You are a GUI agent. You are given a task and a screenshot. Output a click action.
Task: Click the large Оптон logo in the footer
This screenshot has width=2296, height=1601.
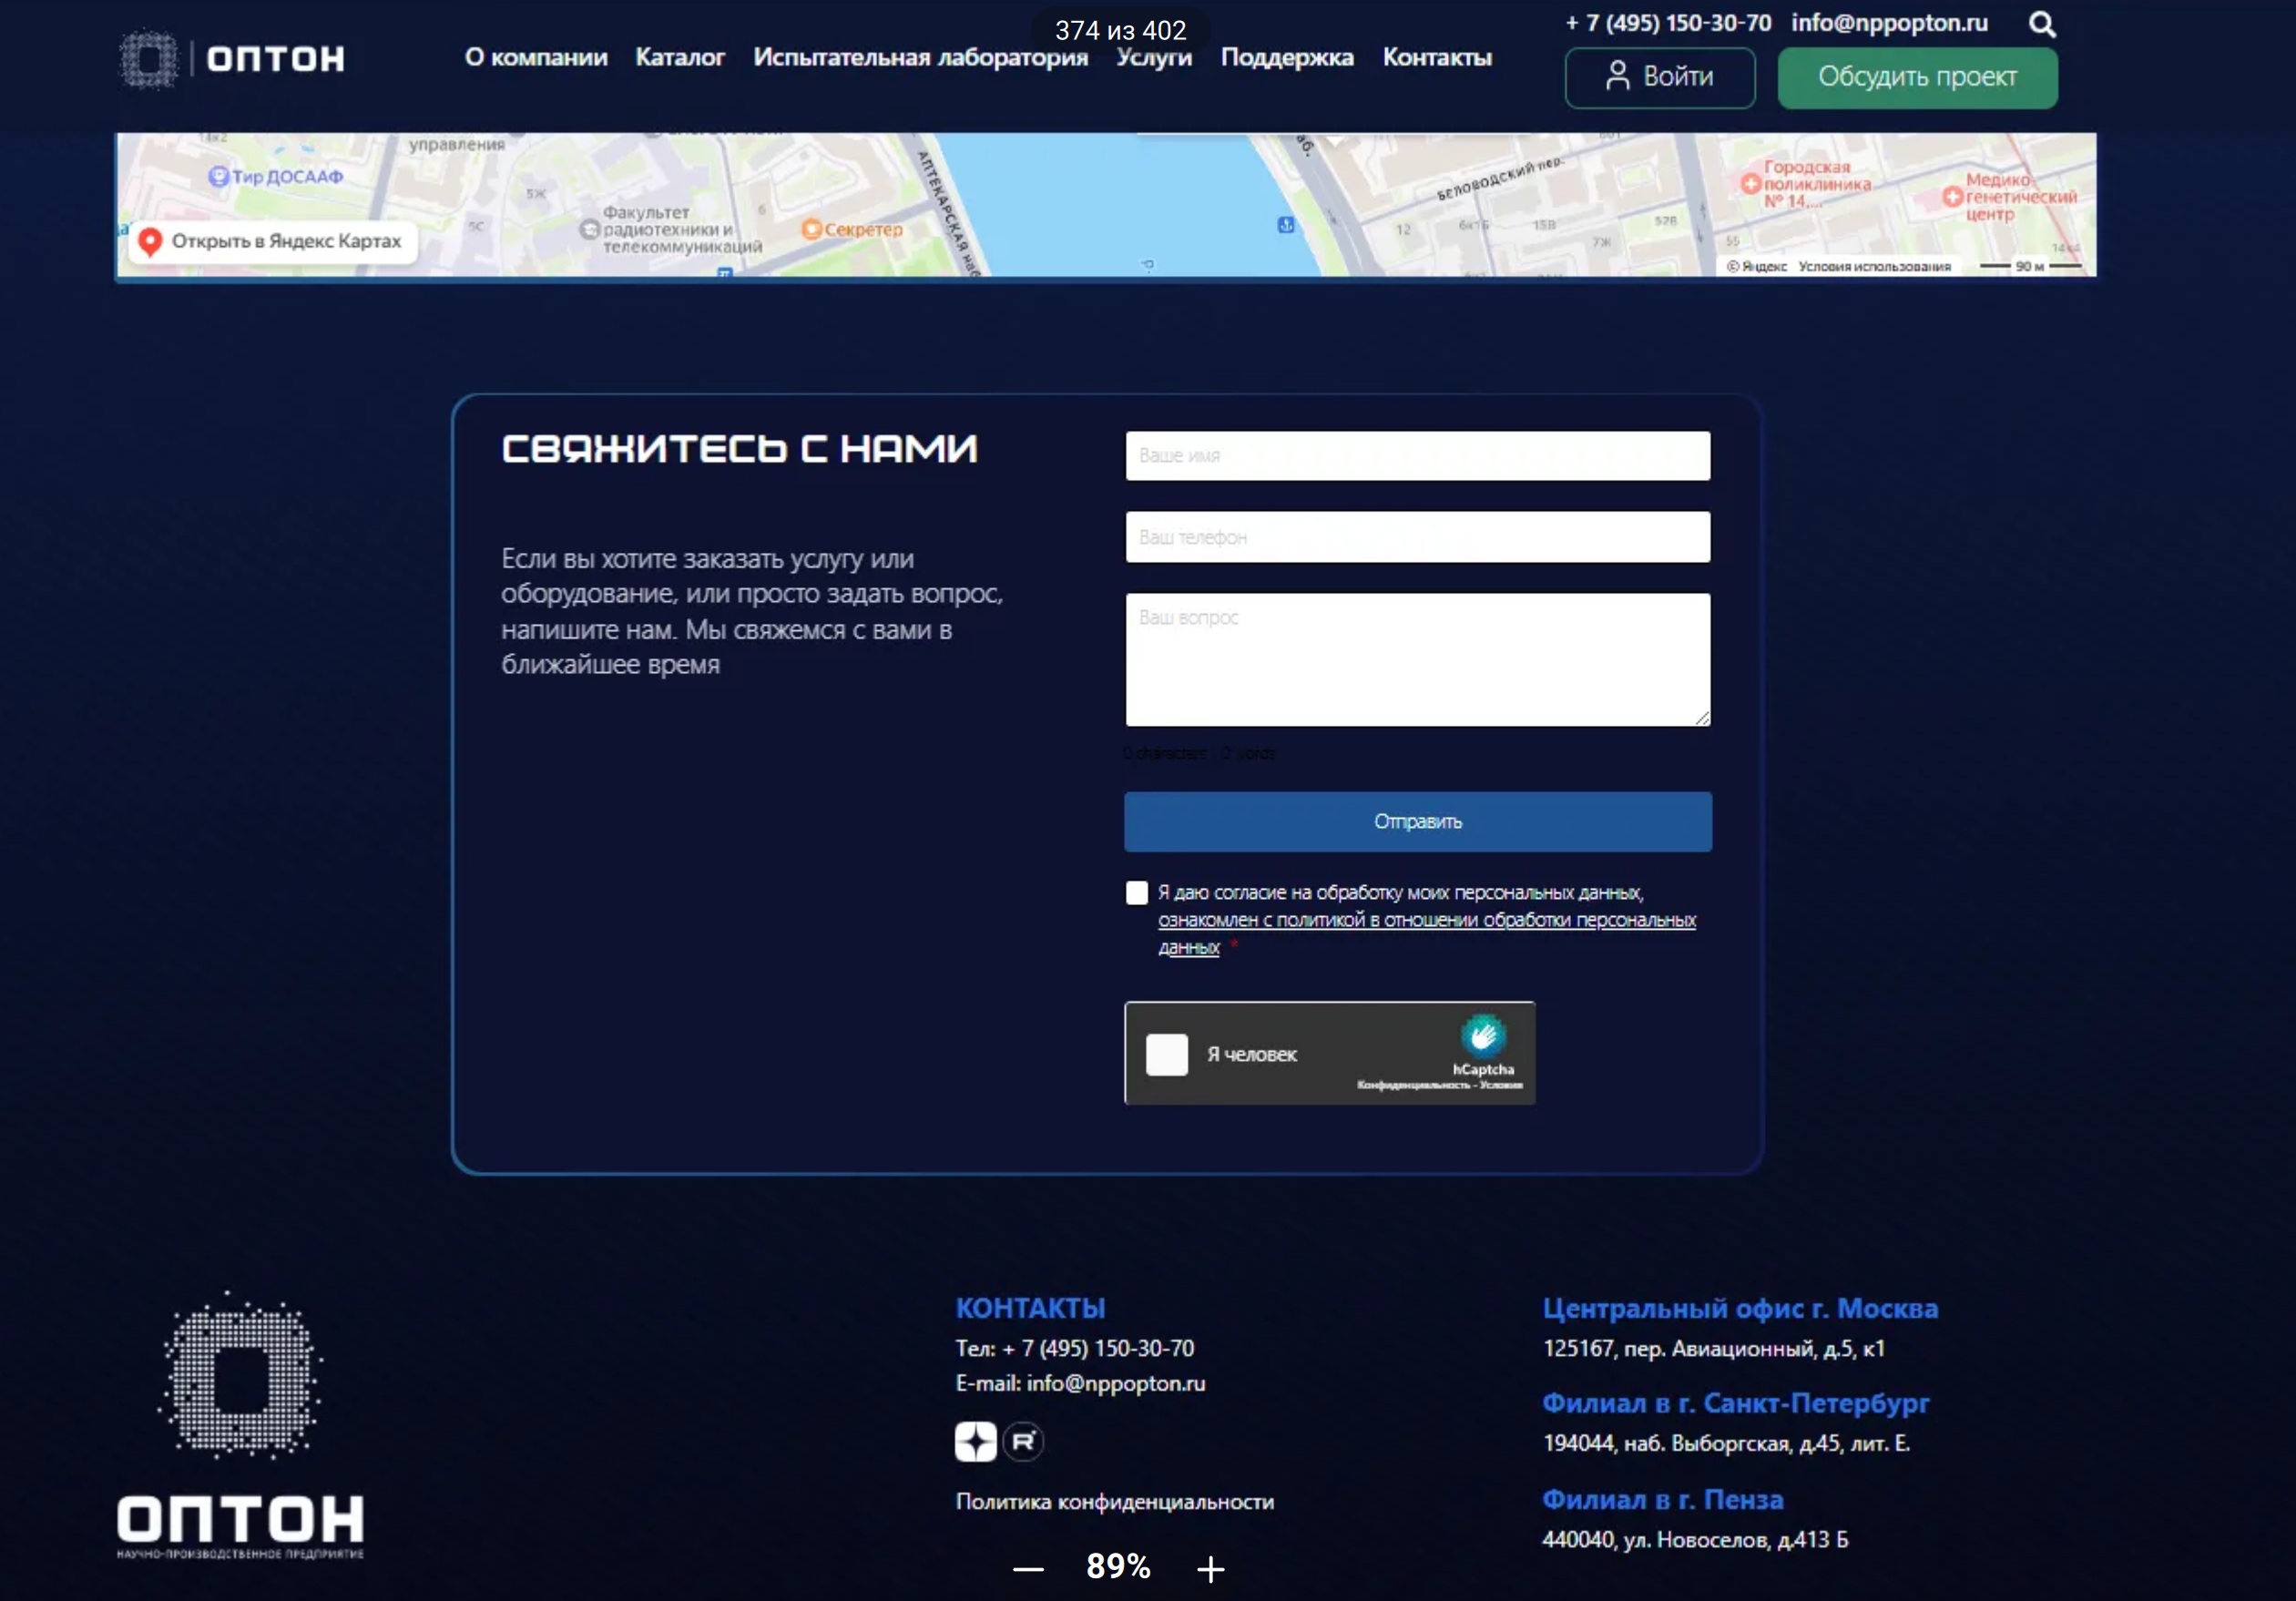pos(240,1424)
